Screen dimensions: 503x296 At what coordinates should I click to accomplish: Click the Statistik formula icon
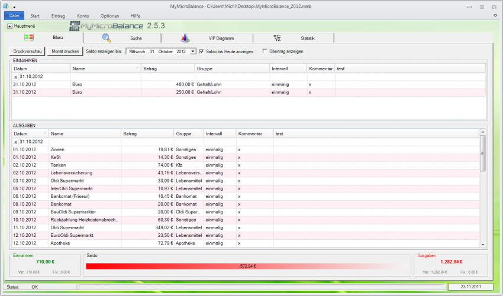(x=277, y=38)
